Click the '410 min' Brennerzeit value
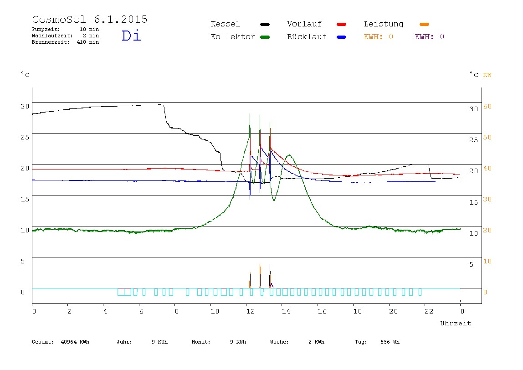The image size is (523, 370). 88,42
